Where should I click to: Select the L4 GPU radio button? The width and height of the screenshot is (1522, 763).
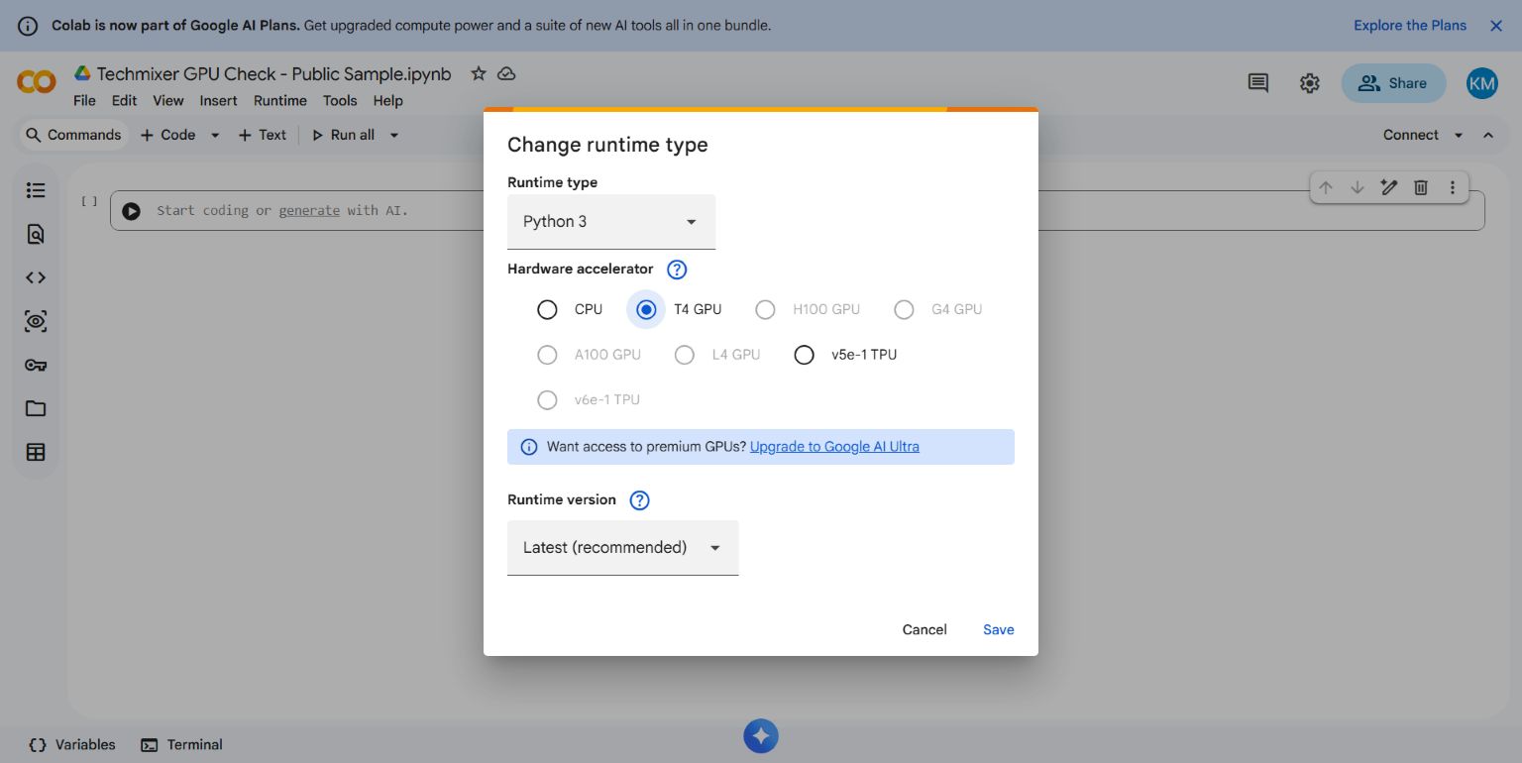[685, 355]
